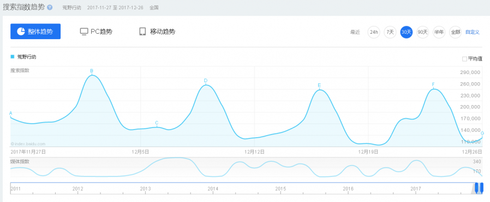Click the PC monitor icon
Viewport: 490px width, 202px height.
(x=83, y=32)
